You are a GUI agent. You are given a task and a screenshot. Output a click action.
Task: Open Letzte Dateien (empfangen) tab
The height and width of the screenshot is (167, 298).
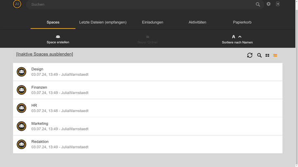(103, 22)
